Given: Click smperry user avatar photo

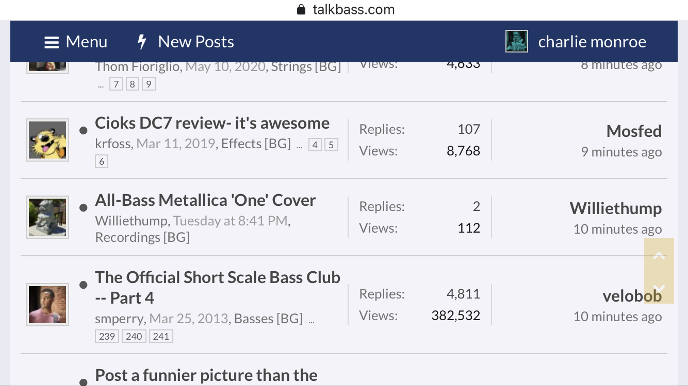Looking at the screenshot, I should [47, 305].
